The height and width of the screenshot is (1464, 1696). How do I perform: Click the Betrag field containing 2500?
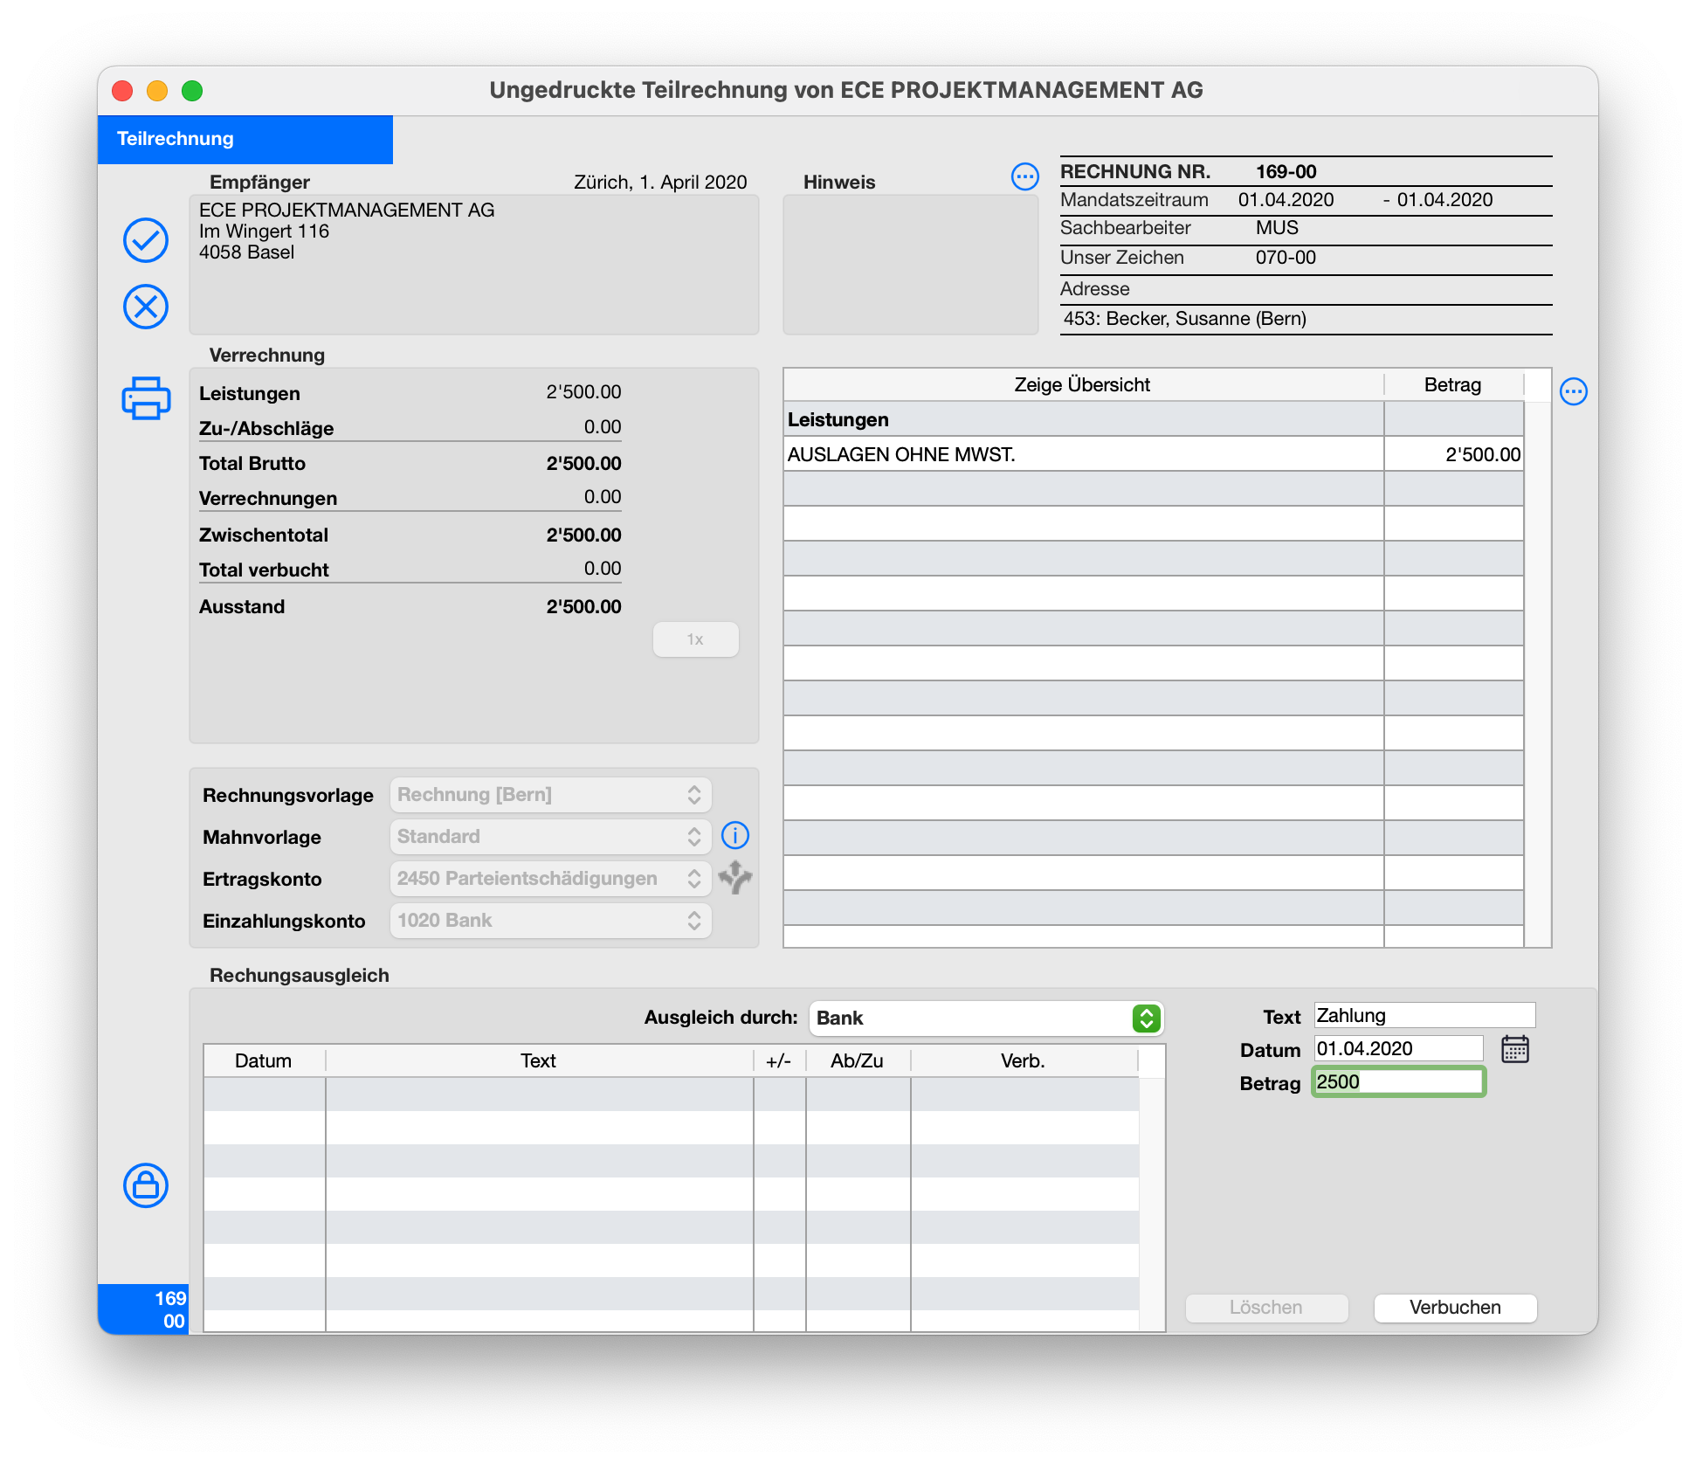point(1398,1082)
